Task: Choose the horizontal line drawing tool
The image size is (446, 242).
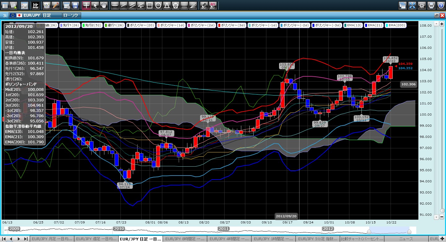Action: point(115,5)
